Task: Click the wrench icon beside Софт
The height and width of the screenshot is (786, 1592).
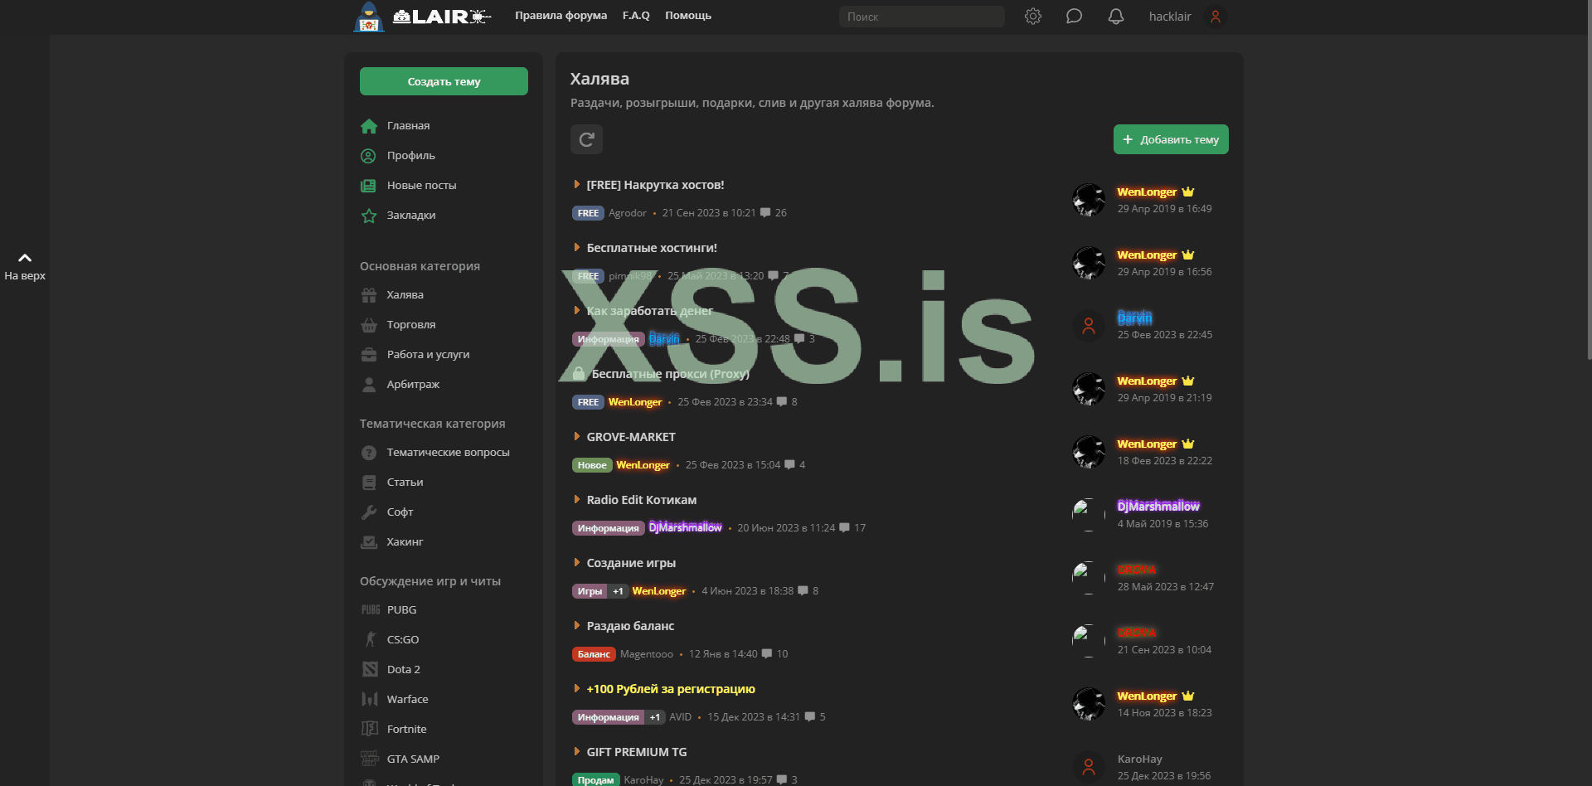Action: click(x=369, y=512)
